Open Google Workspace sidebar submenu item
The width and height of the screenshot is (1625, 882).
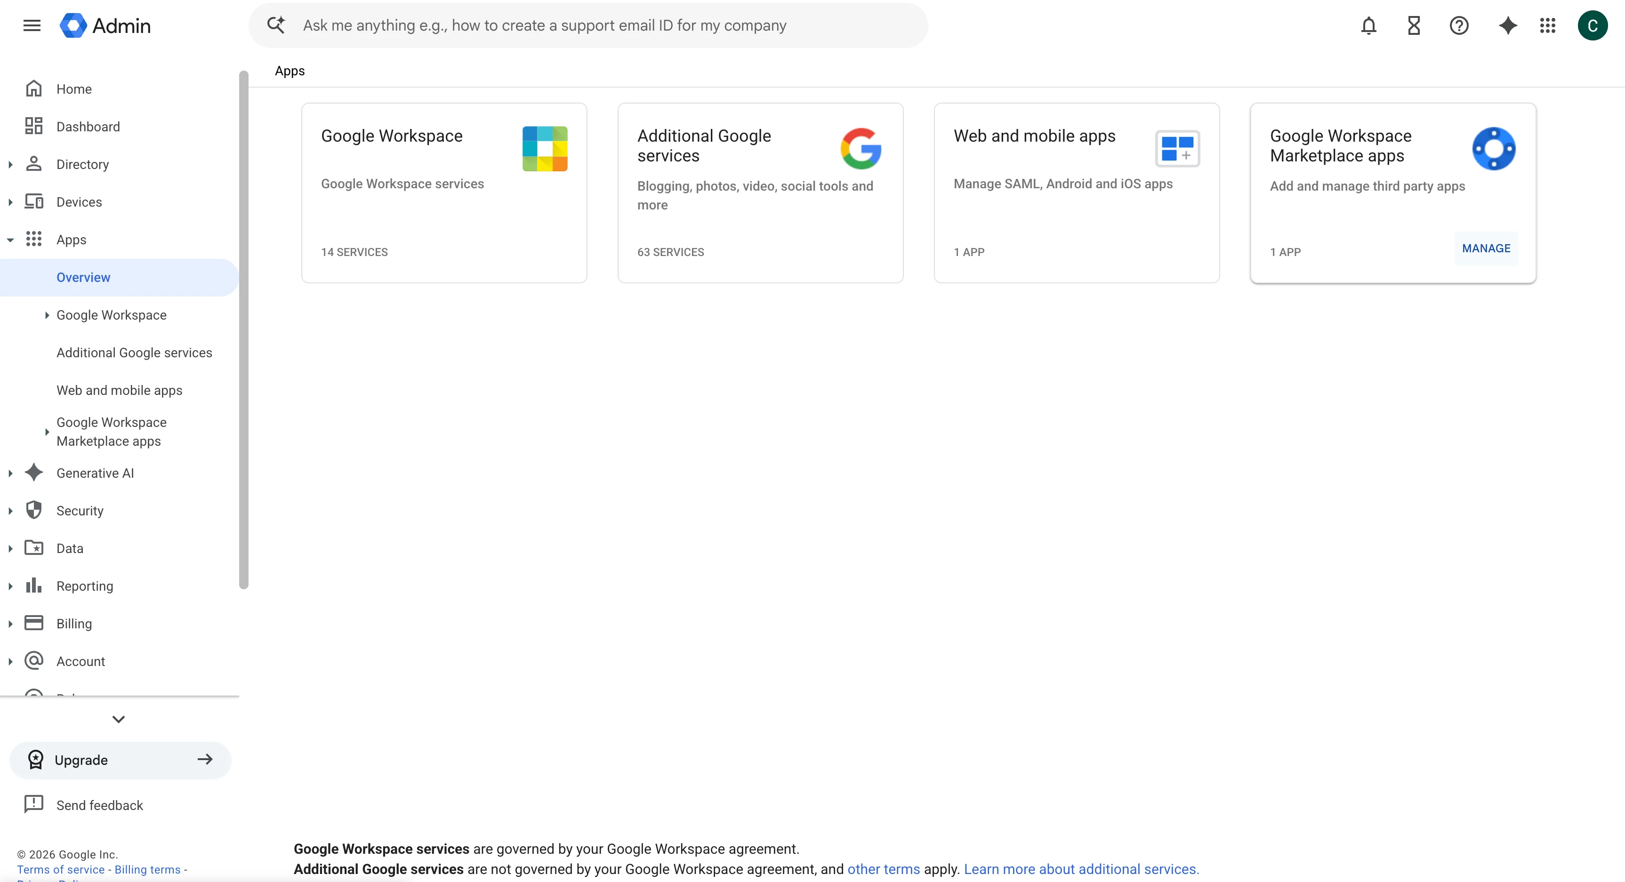tap(112, 315)
